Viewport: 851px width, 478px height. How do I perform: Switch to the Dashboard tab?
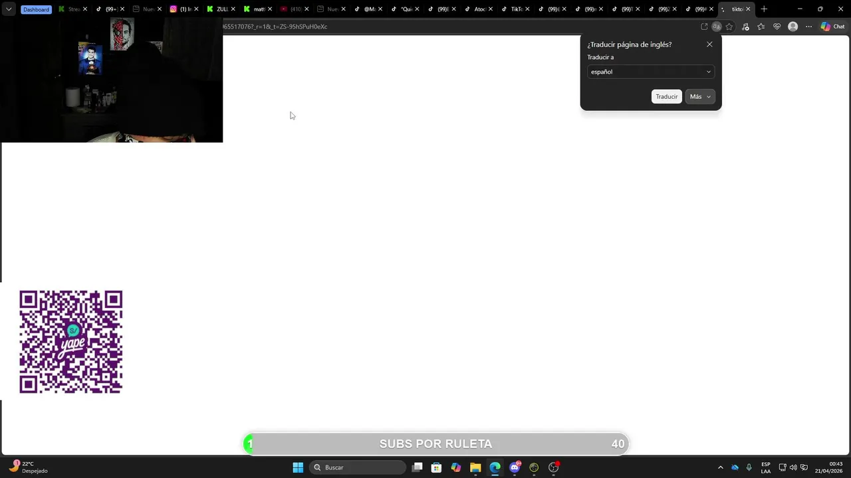(x=36, y=9)
